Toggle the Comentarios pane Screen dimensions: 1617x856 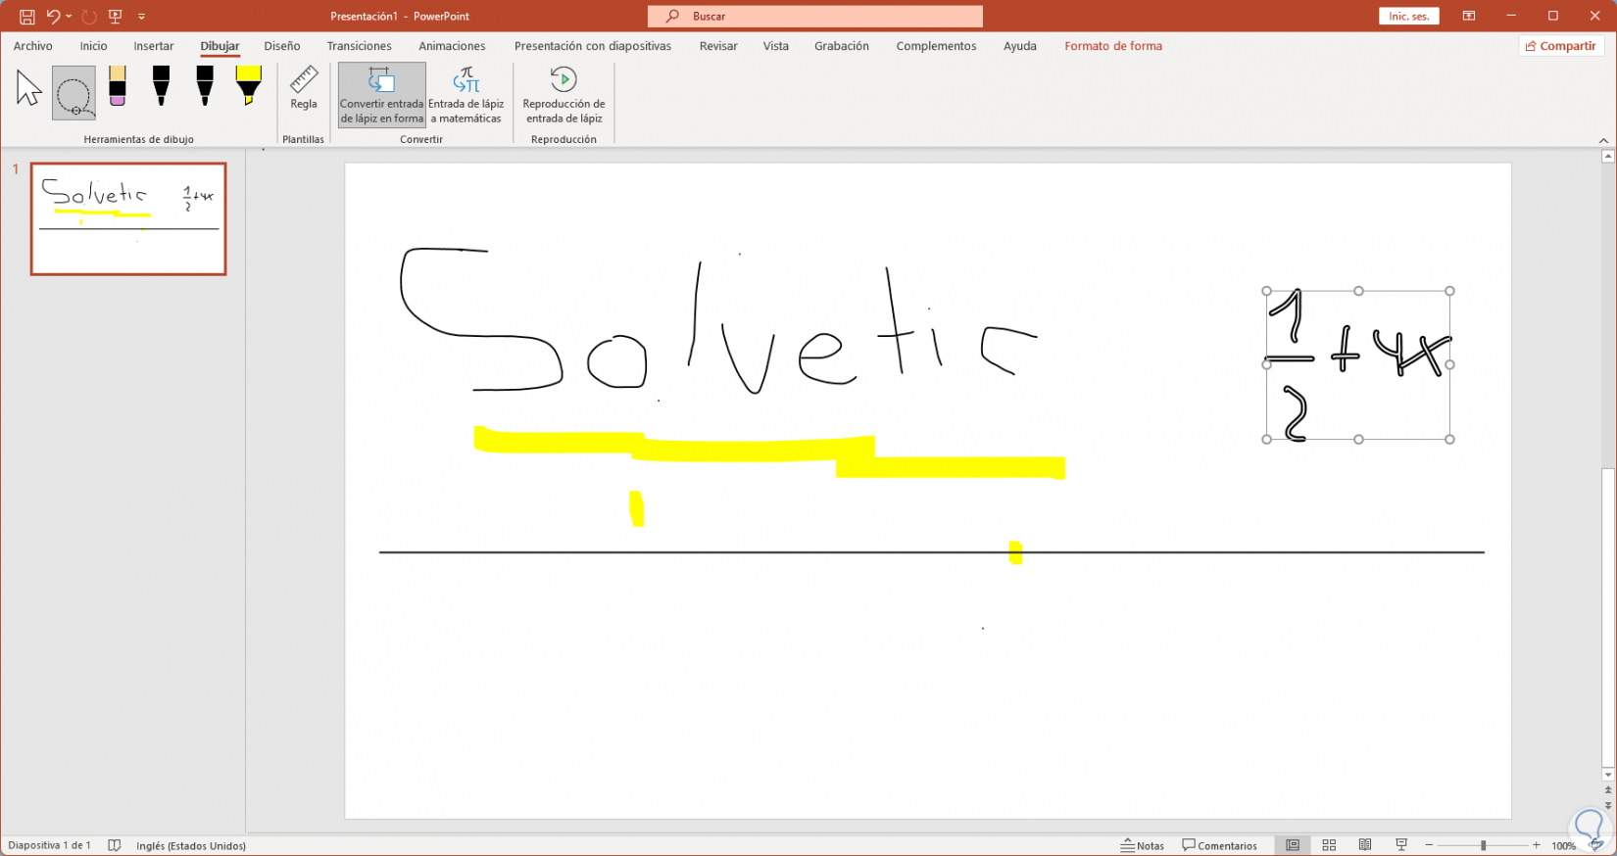[x=1220, y=845]
